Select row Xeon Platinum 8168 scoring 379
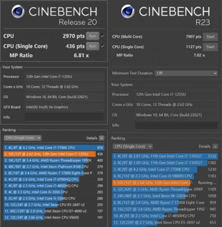 coord(54,167)
